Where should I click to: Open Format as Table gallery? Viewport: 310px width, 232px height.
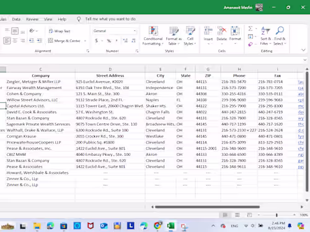coord(174,36)
